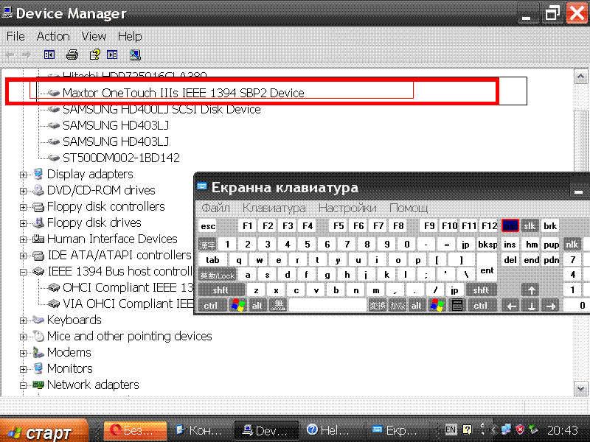
Task: Toggle the nlk num lock key
Action: point(572,245)
